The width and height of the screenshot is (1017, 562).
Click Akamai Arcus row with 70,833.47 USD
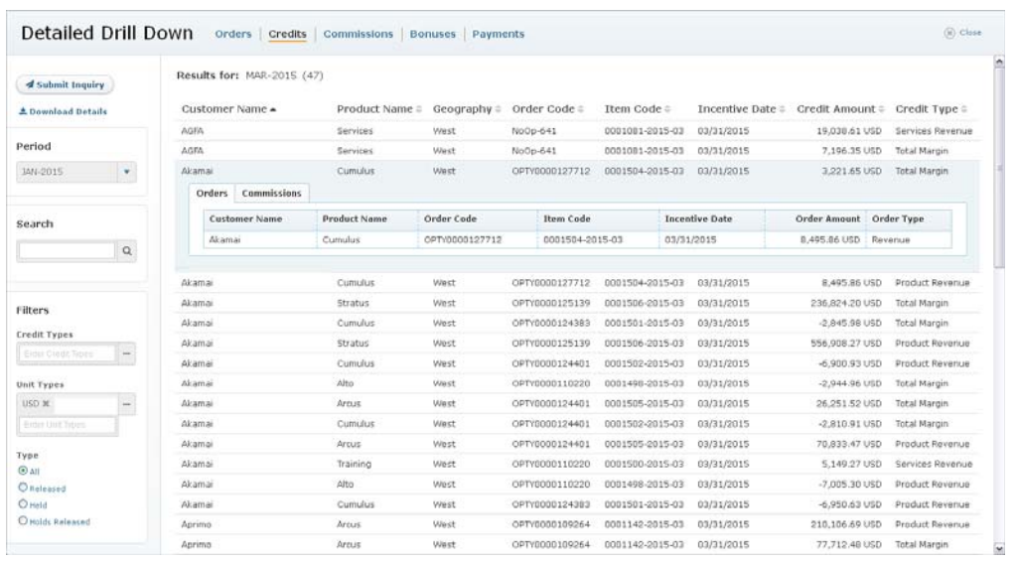[x=577, y=444]
